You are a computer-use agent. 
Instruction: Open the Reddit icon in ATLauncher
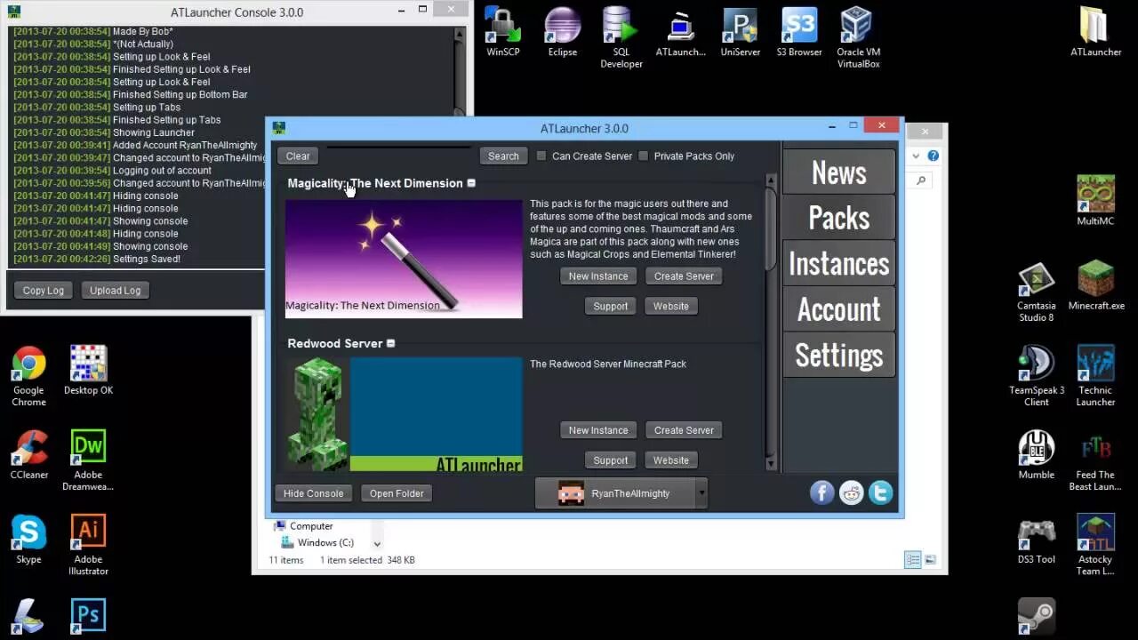click(x=851, y=492)
